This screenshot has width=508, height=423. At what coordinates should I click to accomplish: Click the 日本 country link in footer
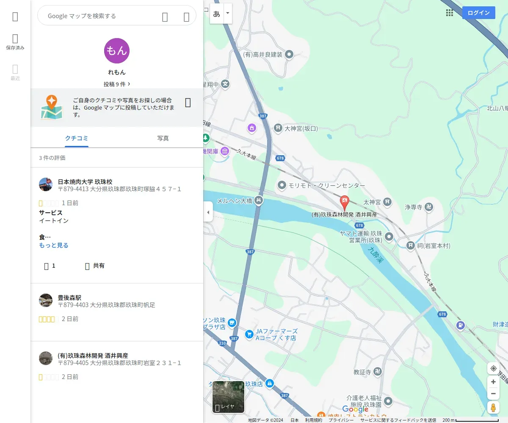[x=295, y=420]
